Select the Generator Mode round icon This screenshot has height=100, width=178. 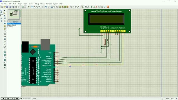coord(5,39)
